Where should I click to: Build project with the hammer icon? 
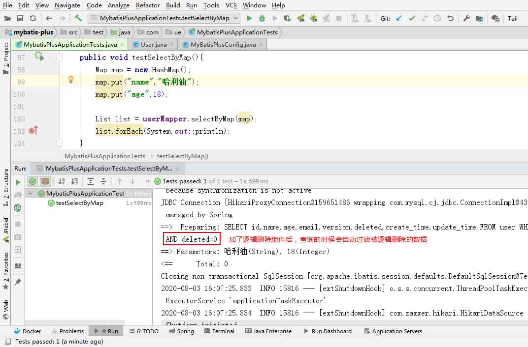[x=78, y=18]
